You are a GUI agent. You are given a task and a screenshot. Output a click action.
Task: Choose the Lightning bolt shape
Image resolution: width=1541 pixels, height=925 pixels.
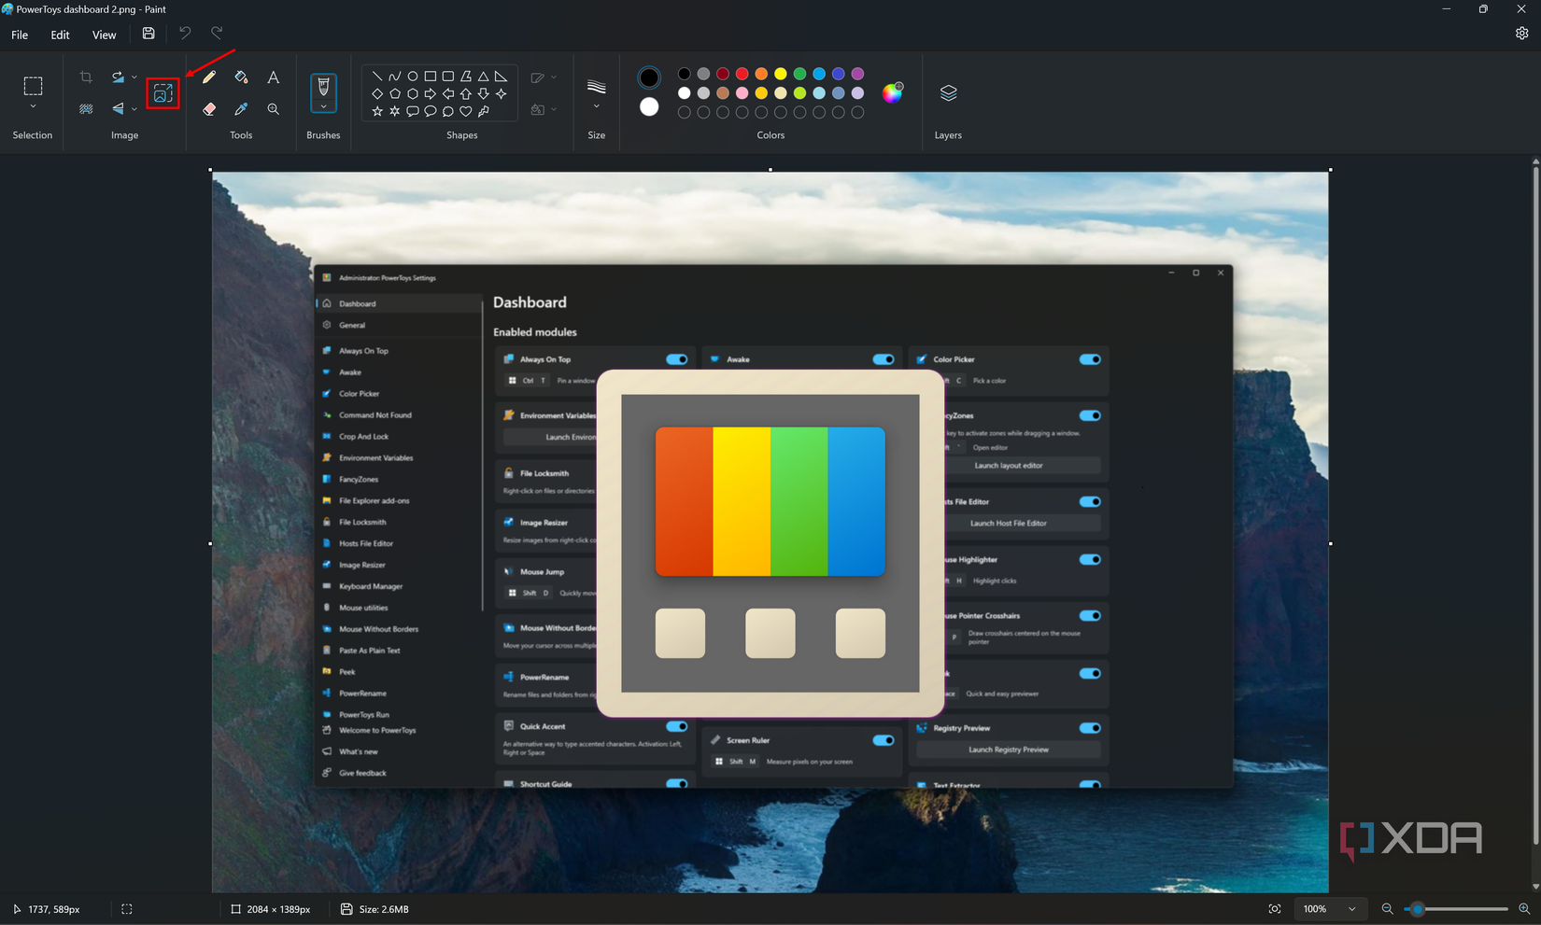point(484,111)
